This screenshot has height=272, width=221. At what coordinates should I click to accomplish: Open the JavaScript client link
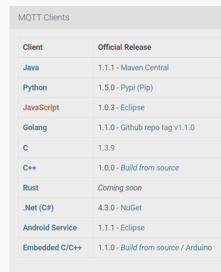(41, 108)
